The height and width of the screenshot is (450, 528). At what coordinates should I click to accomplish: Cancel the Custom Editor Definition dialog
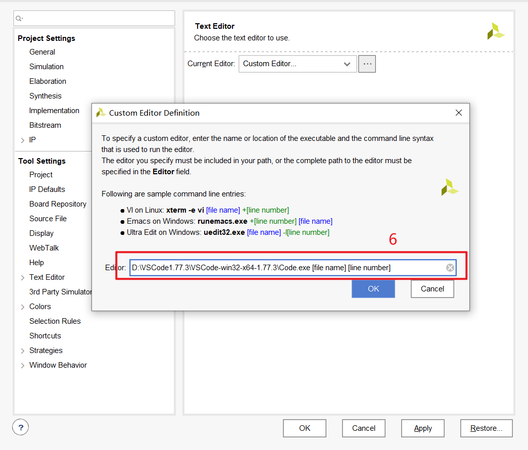tap(433, 289)
